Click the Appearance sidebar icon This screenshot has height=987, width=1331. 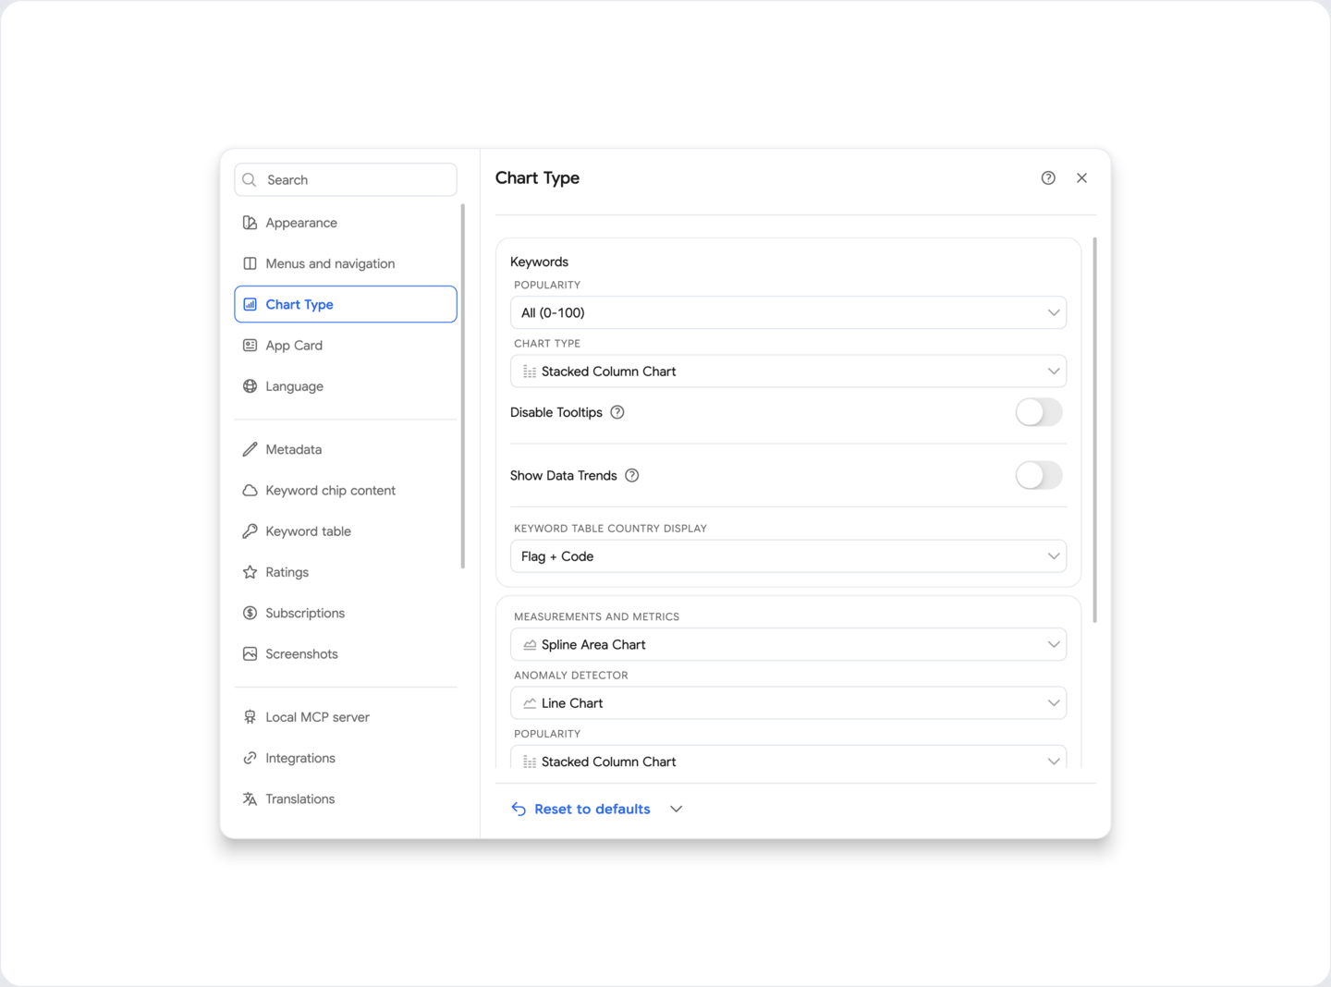click(250, 223)
